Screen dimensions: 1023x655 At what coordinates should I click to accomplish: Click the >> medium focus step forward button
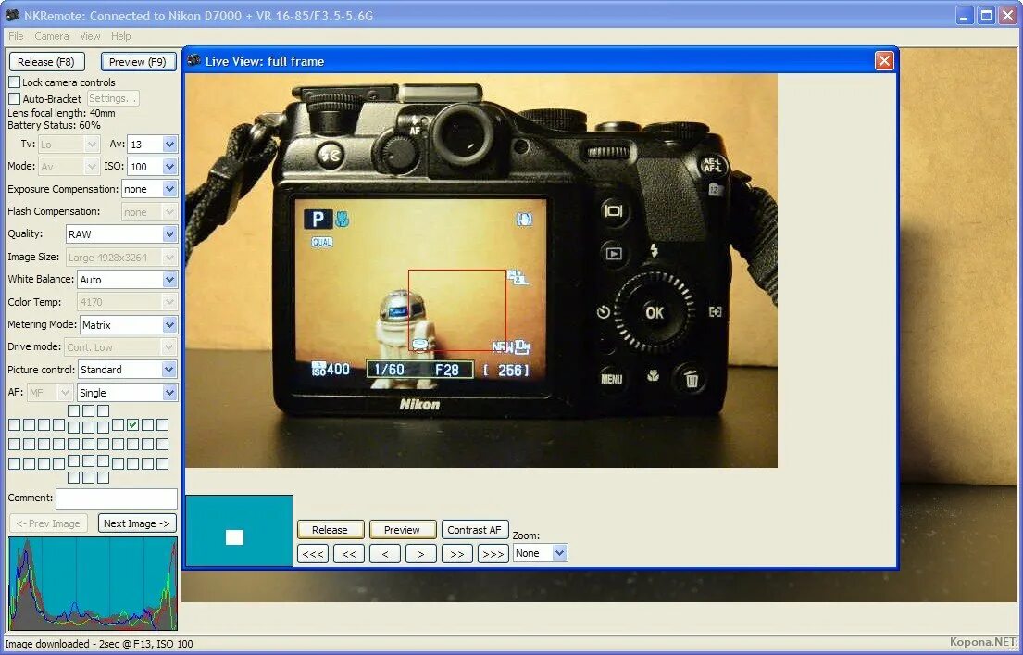tap(456, 553)
